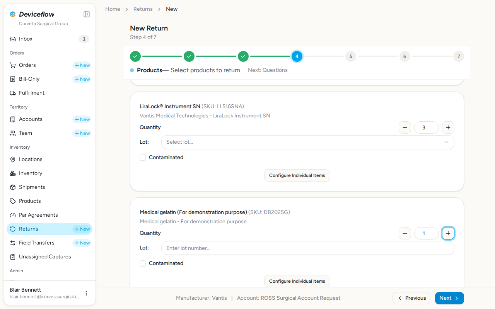Click current step 4 indicator
The image size is (495, 309).
[x=297, y=56]
